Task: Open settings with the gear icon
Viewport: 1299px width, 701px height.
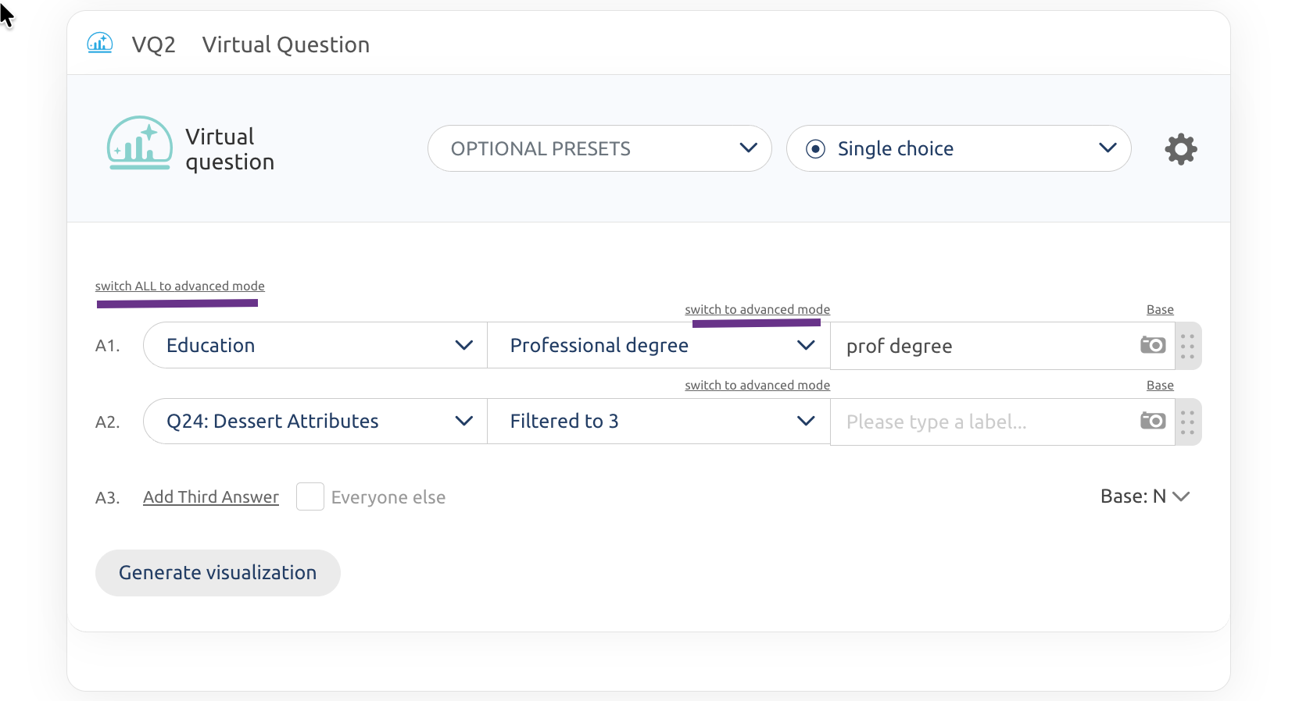Action: (x=1181, y=148)
